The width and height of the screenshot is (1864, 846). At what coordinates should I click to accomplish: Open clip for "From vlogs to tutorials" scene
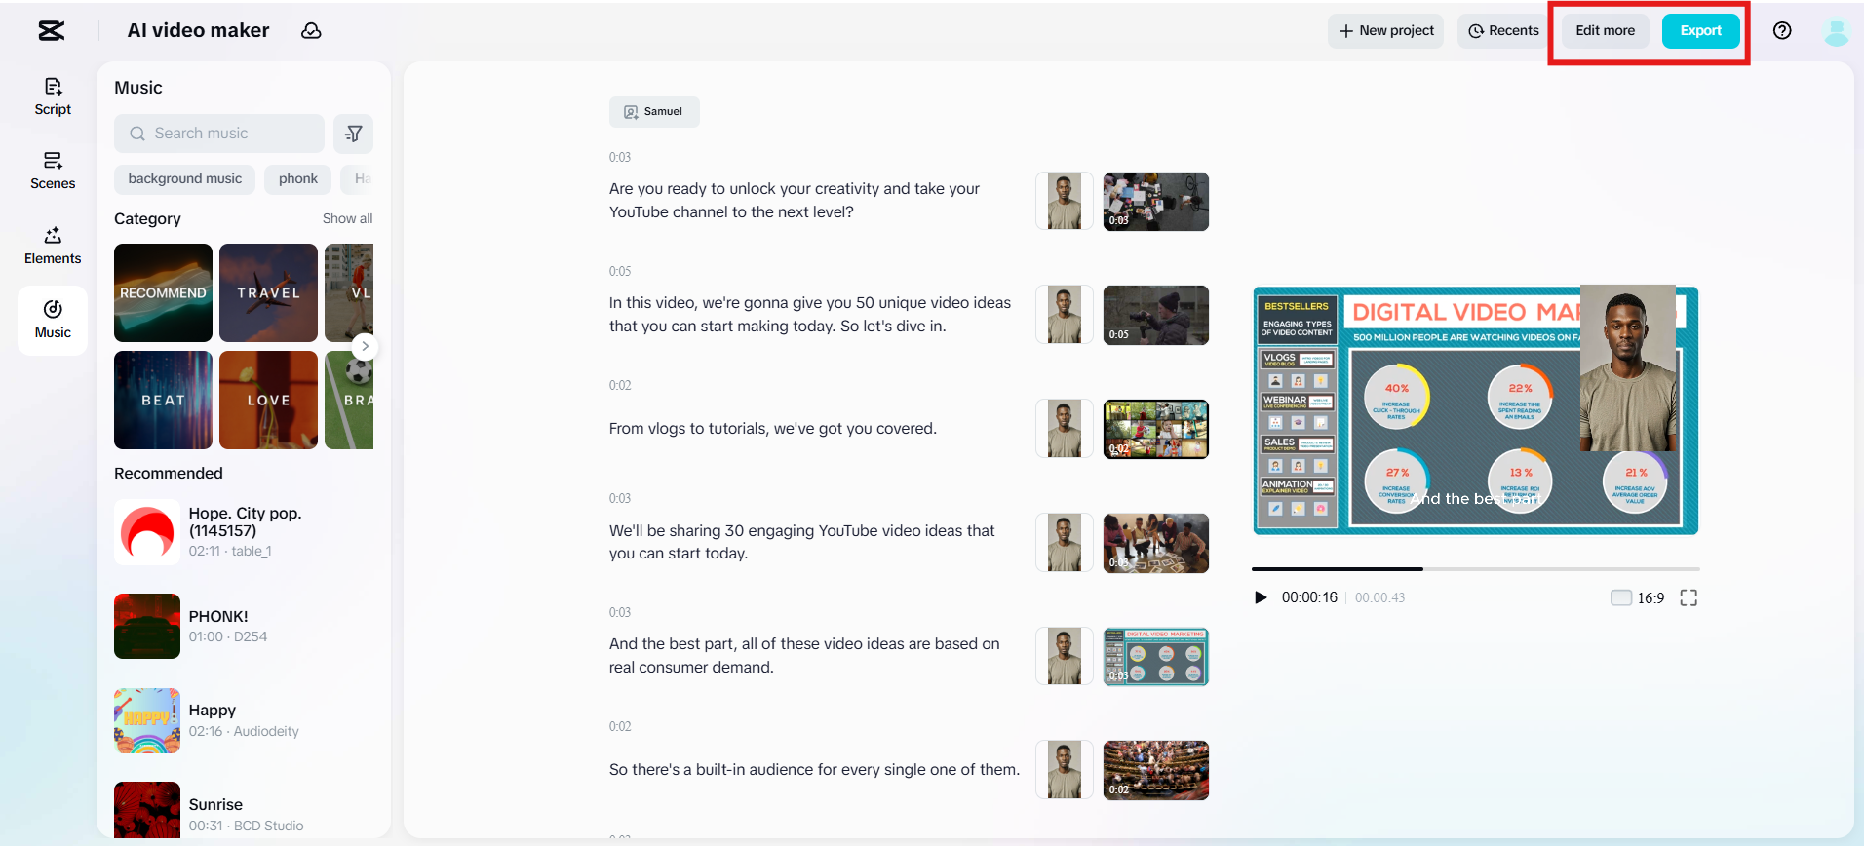(1156, 429)
